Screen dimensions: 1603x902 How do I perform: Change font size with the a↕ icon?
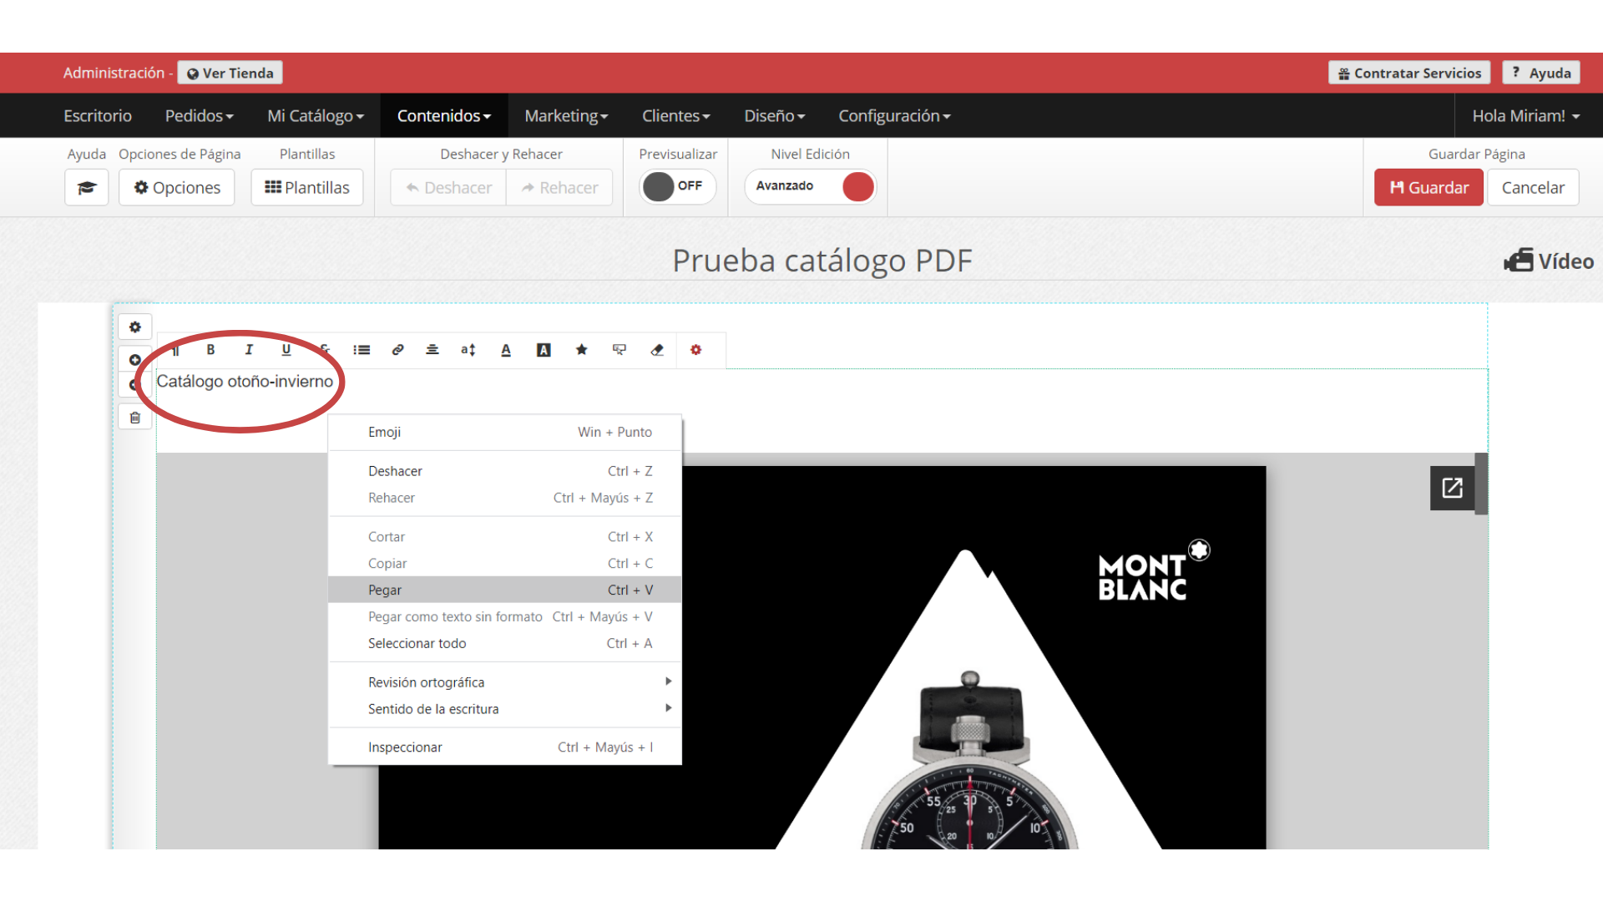(468, 350)
